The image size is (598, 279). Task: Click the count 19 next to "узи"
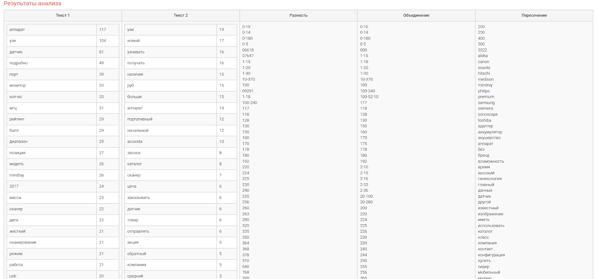[x=222, y=29]
